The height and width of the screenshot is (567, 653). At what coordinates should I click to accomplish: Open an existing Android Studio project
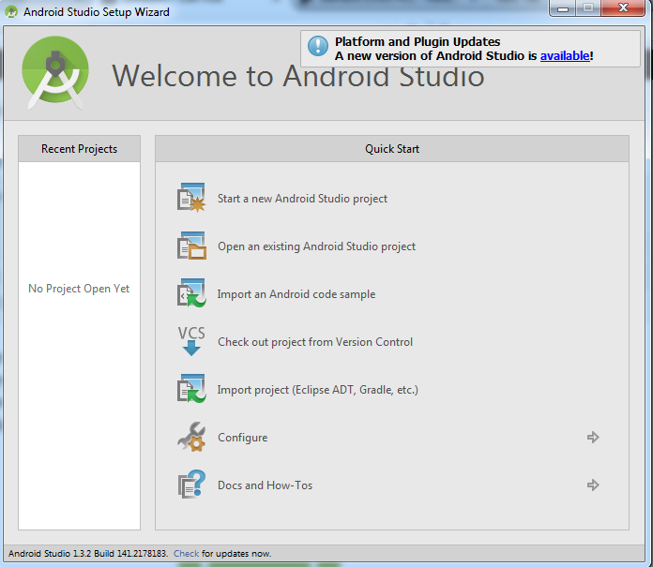tap(316, 246)
